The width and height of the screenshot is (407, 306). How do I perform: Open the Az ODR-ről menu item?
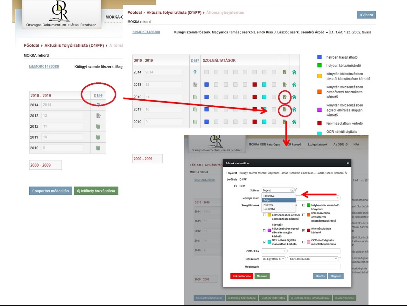(x=340, y=145)
